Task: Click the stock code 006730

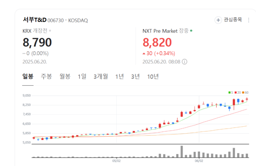Action: click(55, 20)
